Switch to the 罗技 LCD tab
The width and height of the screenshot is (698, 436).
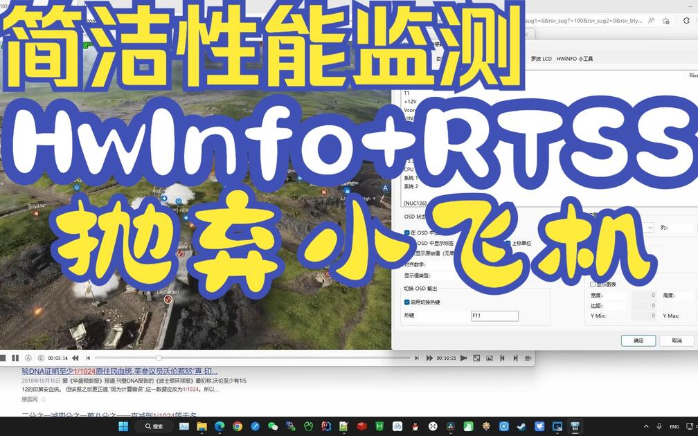click(541, 59)
